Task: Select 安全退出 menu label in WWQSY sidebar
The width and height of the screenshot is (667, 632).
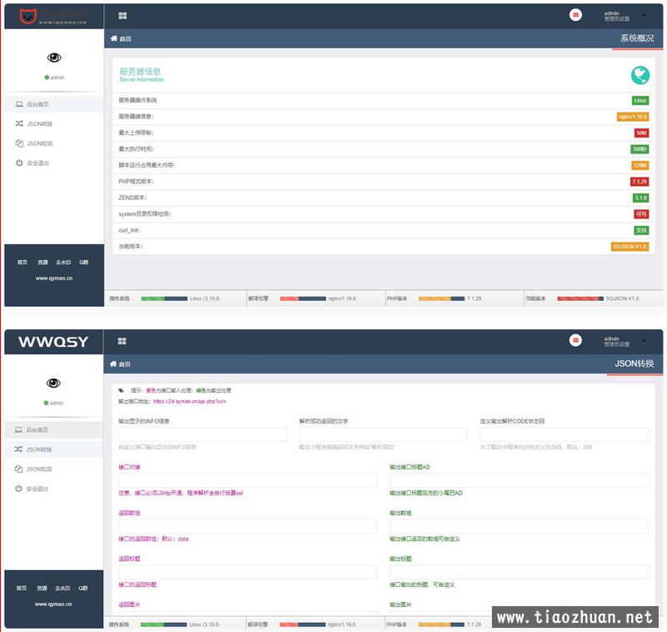Action: pos(37,489)
